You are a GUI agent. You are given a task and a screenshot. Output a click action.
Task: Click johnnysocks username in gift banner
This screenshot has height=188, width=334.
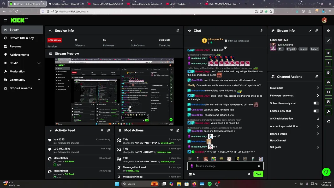[215, 39]
